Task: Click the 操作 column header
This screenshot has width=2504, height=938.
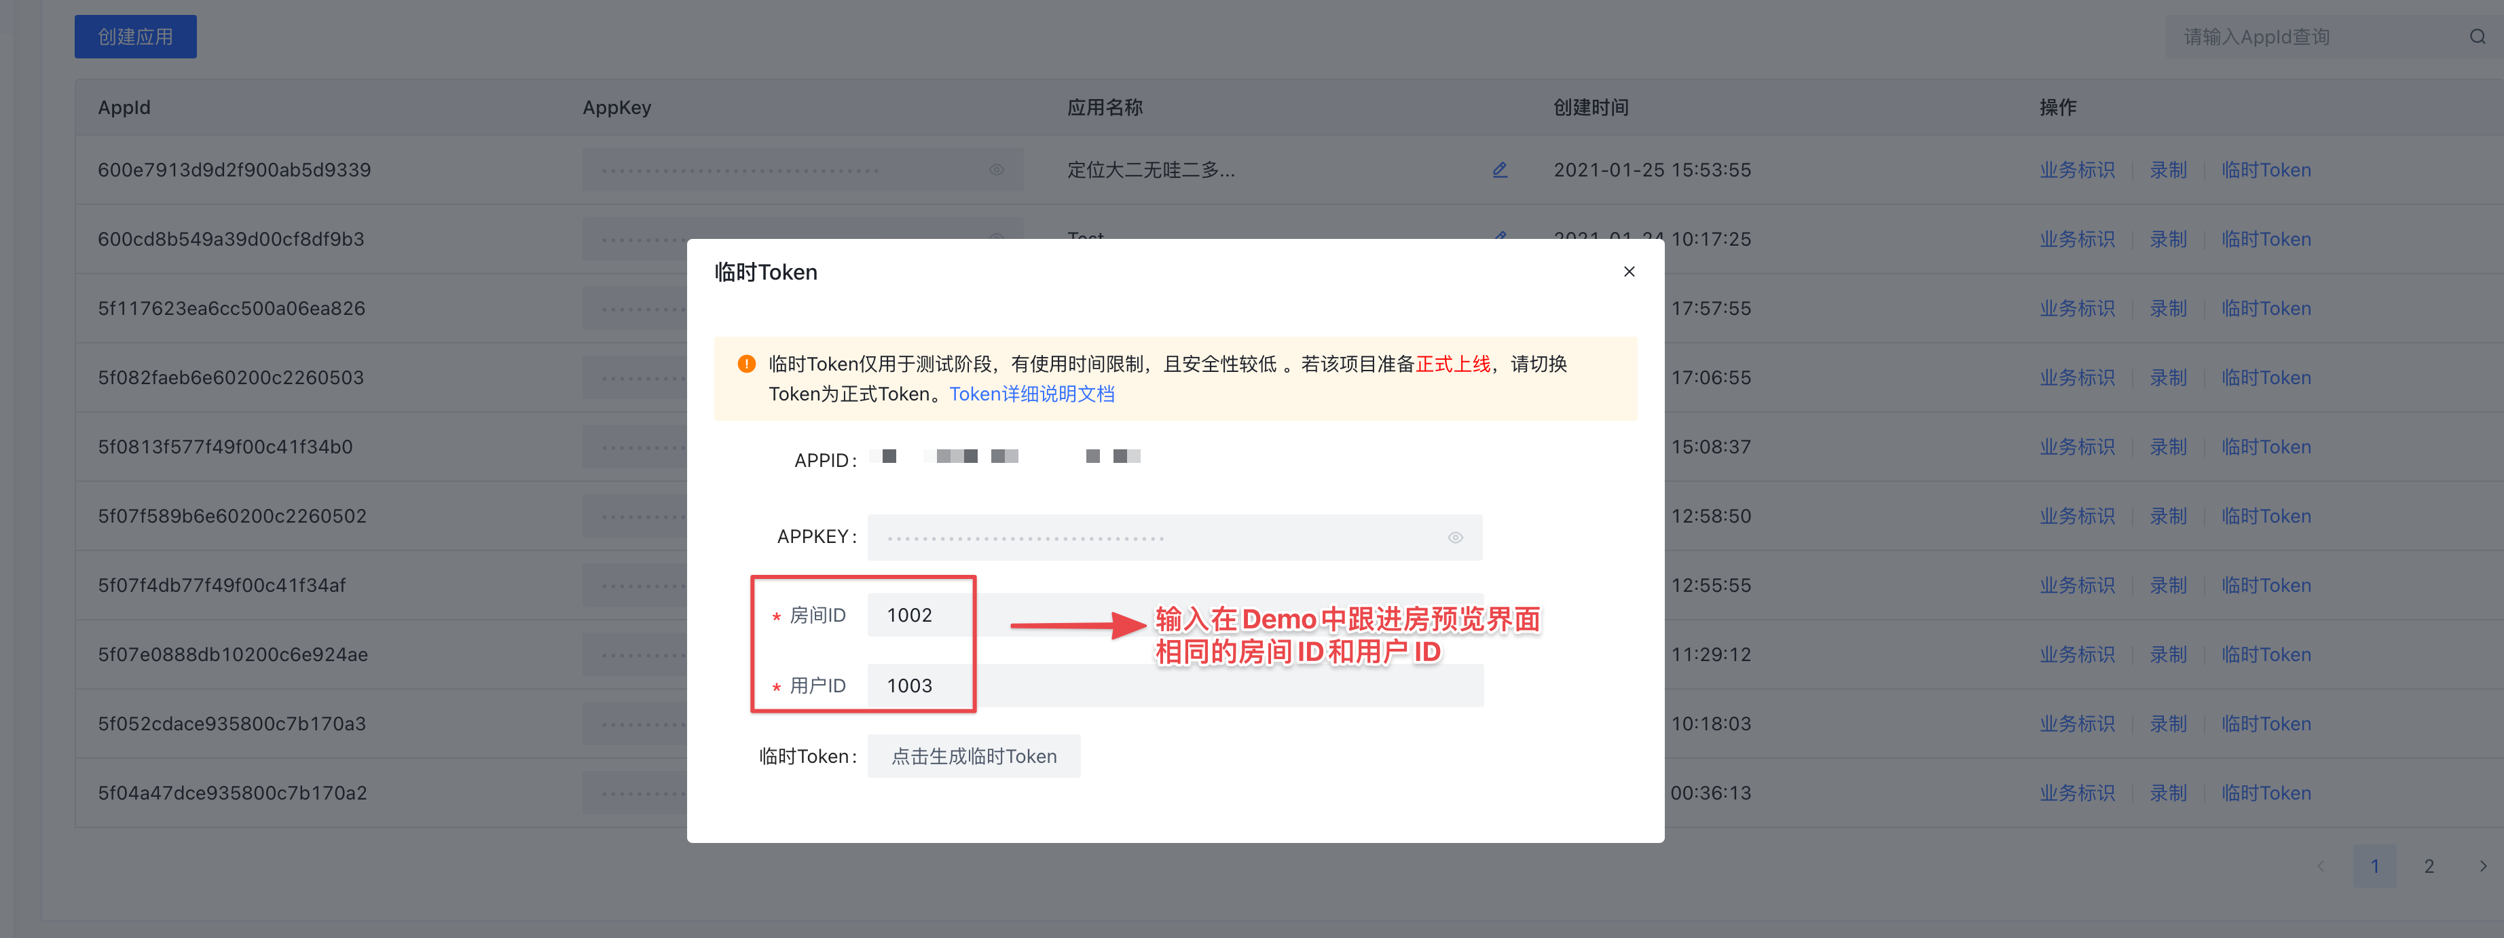Action: click(x=2058, y=108)
